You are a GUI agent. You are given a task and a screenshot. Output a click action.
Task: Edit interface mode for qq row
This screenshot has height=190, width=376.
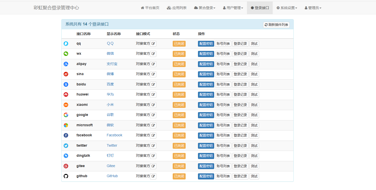click(x=153, y=44)
